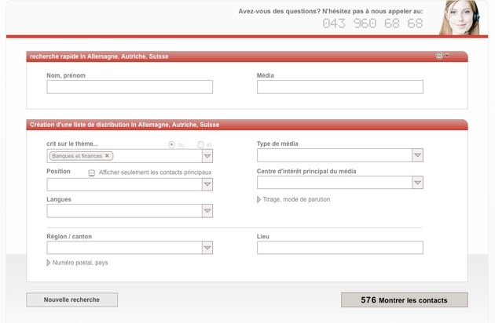495x323 pixels.
Task: Open the Centre d'intérêt principal dropdown
Action: point(417,183)
